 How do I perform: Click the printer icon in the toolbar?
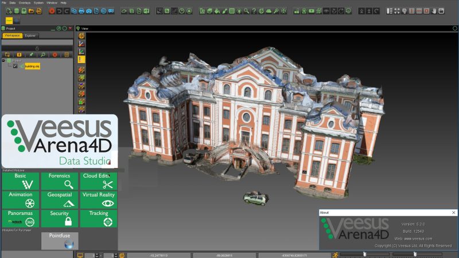click(81, 11)
